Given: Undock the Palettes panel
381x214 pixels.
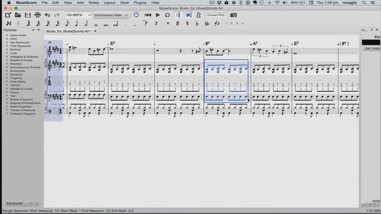Looking at the screenshot, I should (x=33, y=30).
